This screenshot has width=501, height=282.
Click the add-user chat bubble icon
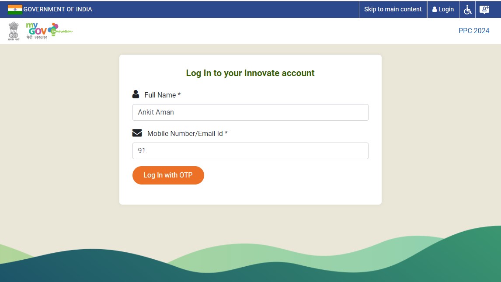[484, 10]
